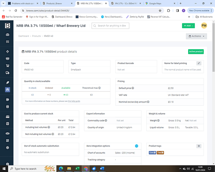Open Red Fox Santander bookmark
The image size is (215, 172).
(12, 17)
